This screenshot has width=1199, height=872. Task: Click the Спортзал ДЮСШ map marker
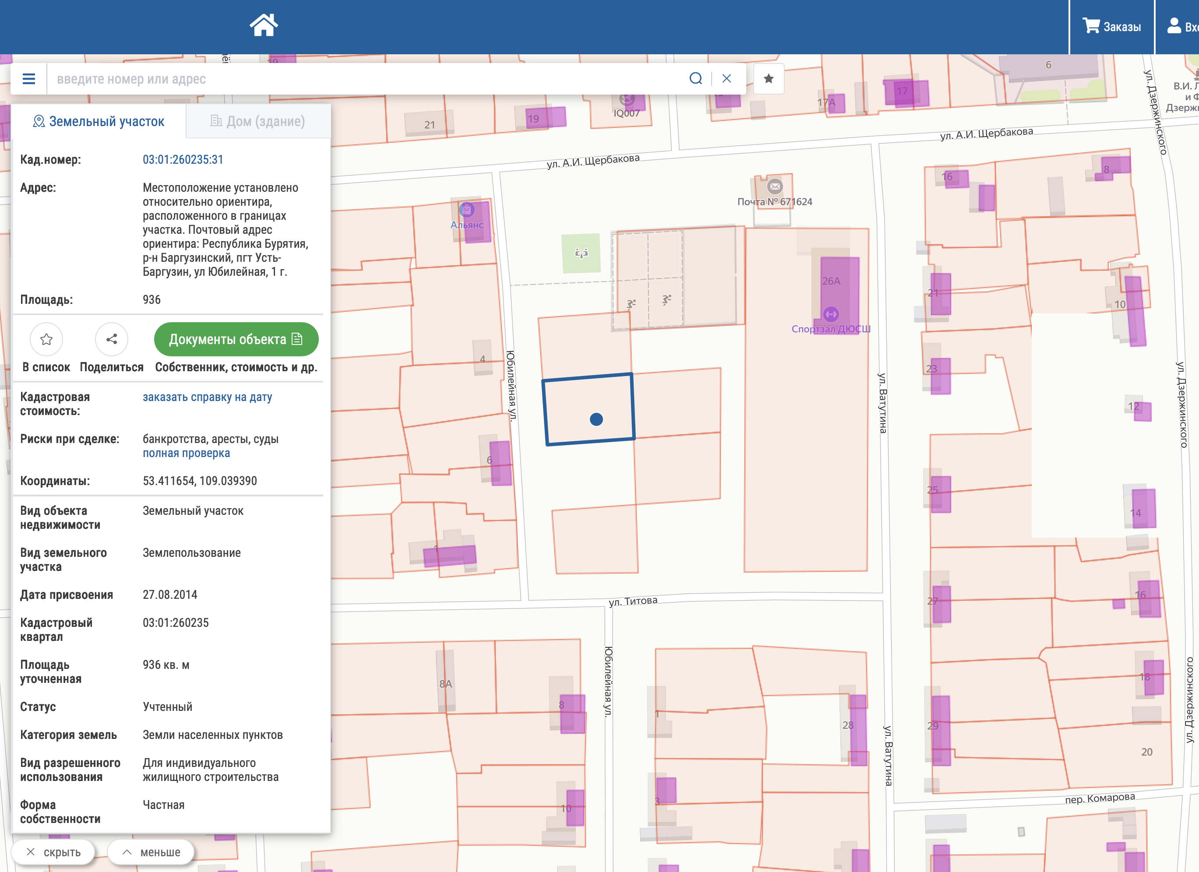[831, 314]
